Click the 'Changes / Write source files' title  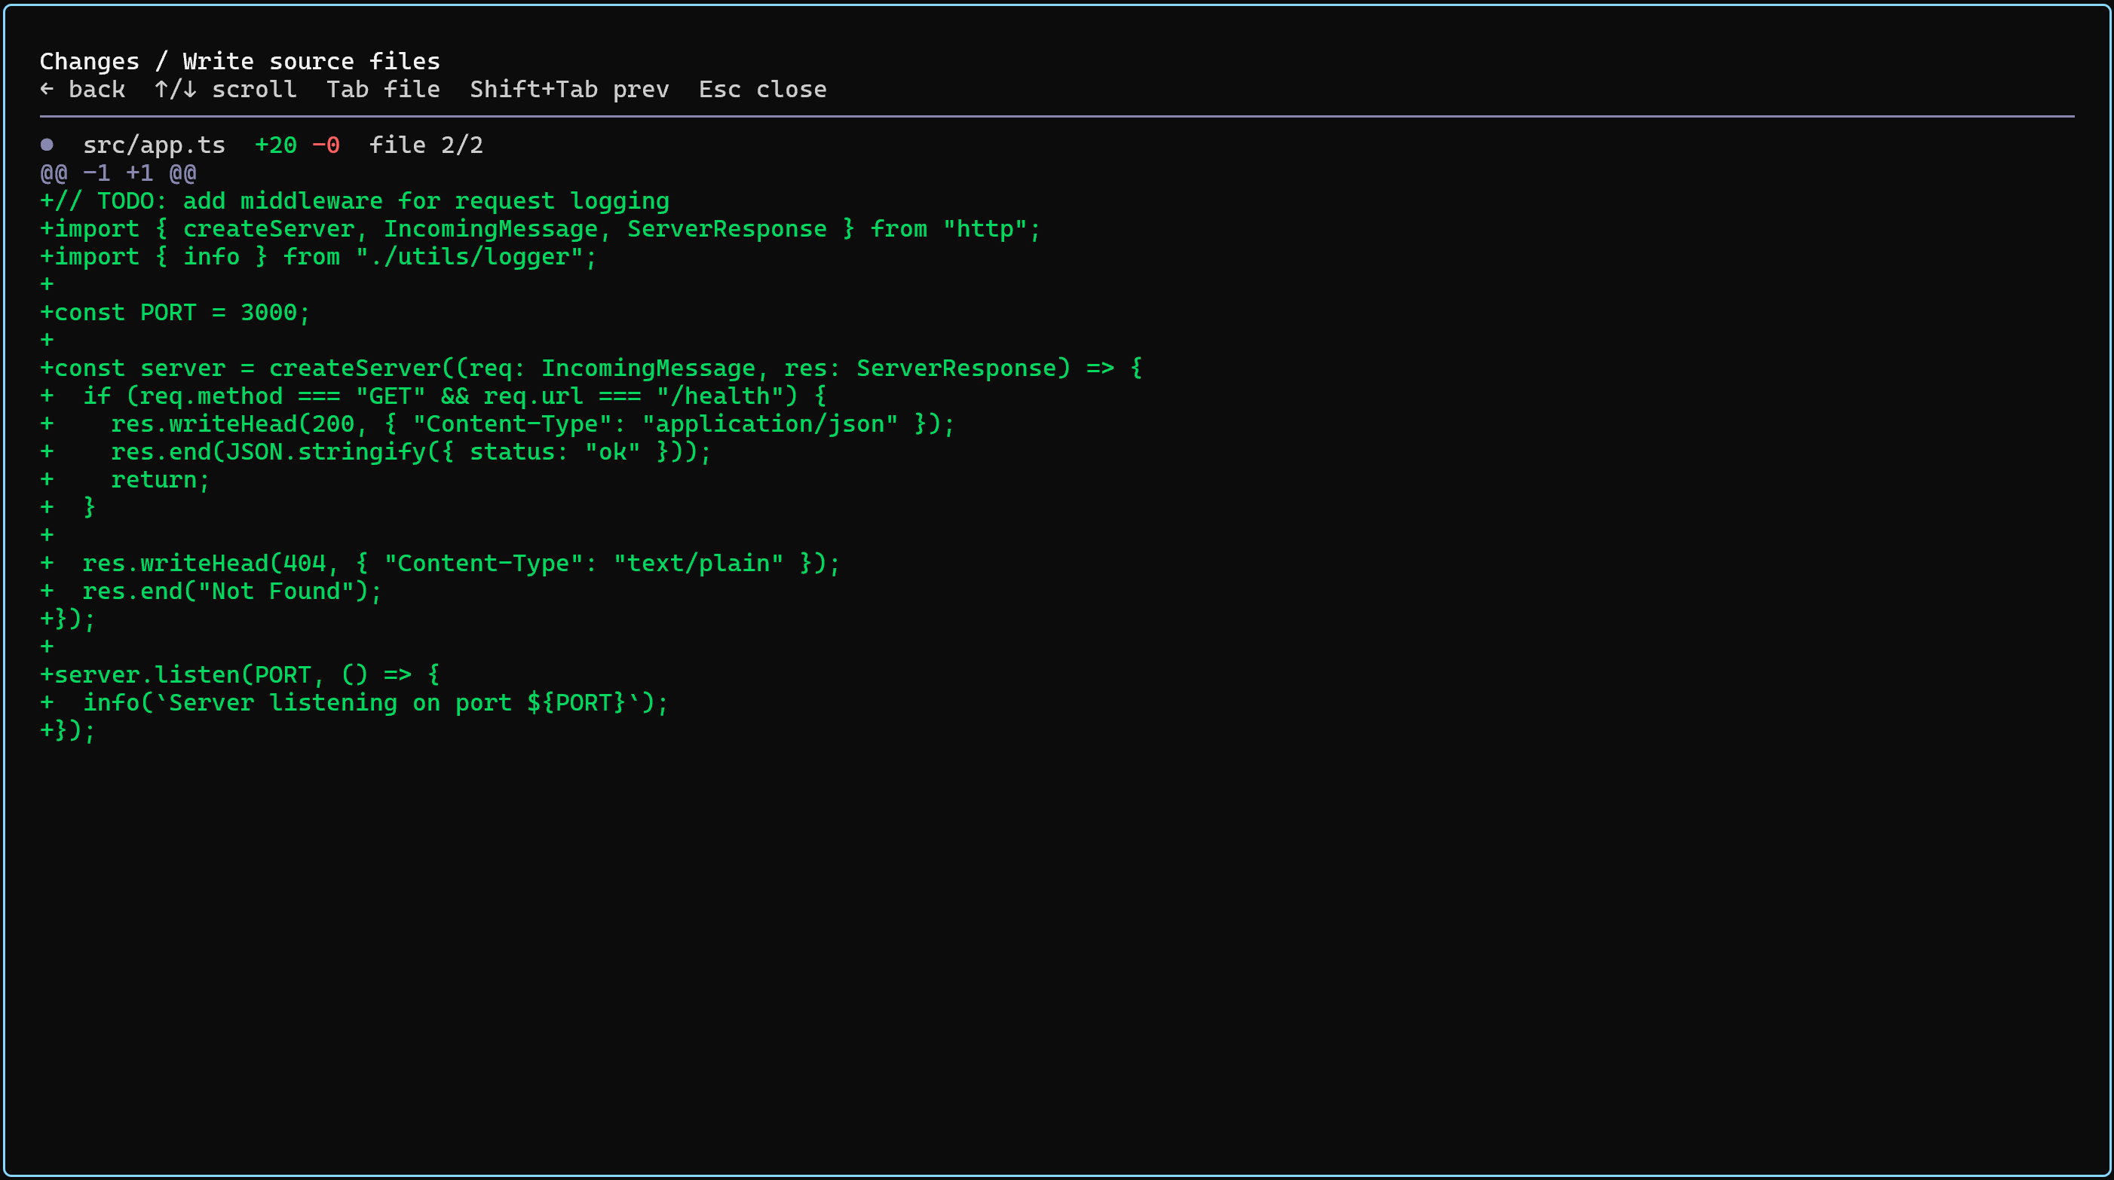[x=240, y=62]
